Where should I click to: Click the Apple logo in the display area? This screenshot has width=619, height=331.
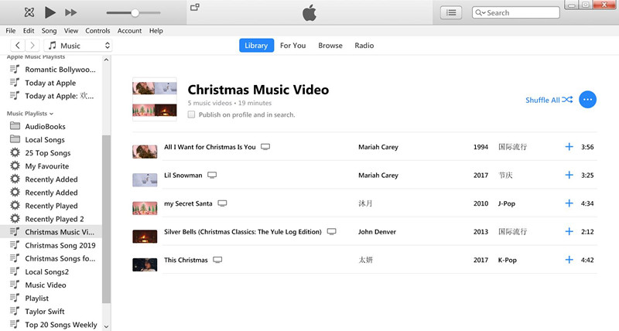click(x=309, y=12)
